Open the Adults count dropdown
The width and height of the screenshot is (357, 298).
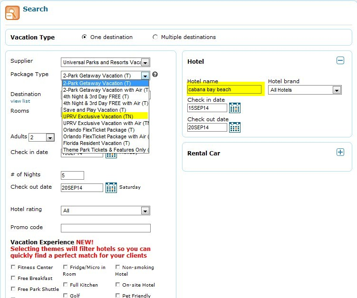click(41, 137)
